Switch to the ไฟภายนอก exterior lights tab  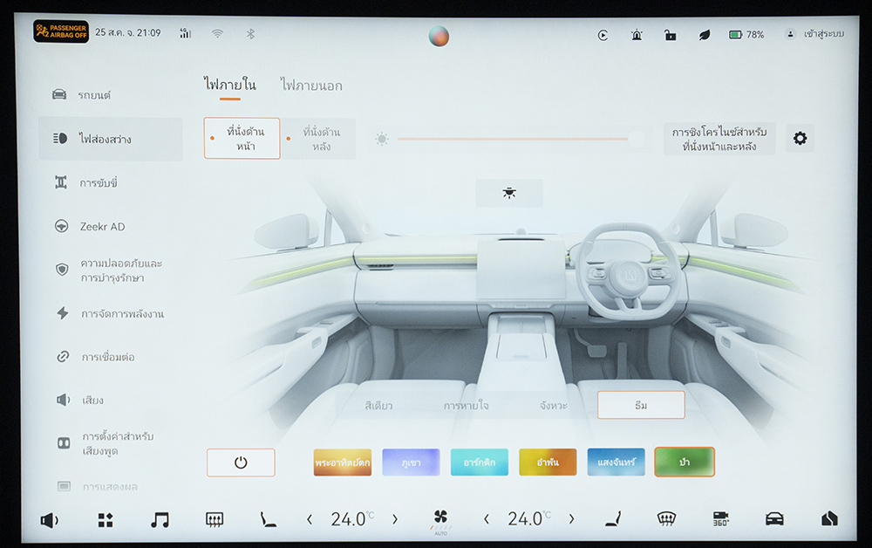coord(311,86)
